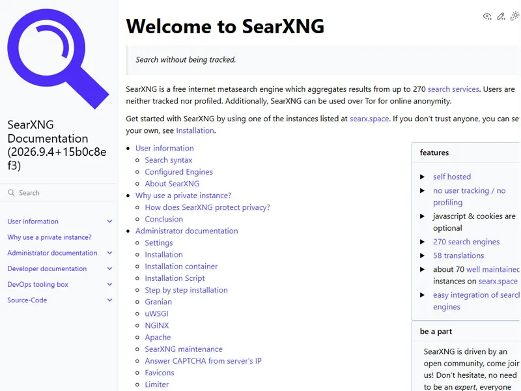This screenshot has height=391, width=521.
Task: Click 'well maintained' link in features box
Action: coord(493,269)
